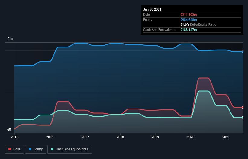Click the €0 y-axis label
Image resolution: width=248 pixels, height=159 pixels.
(9, 129)
